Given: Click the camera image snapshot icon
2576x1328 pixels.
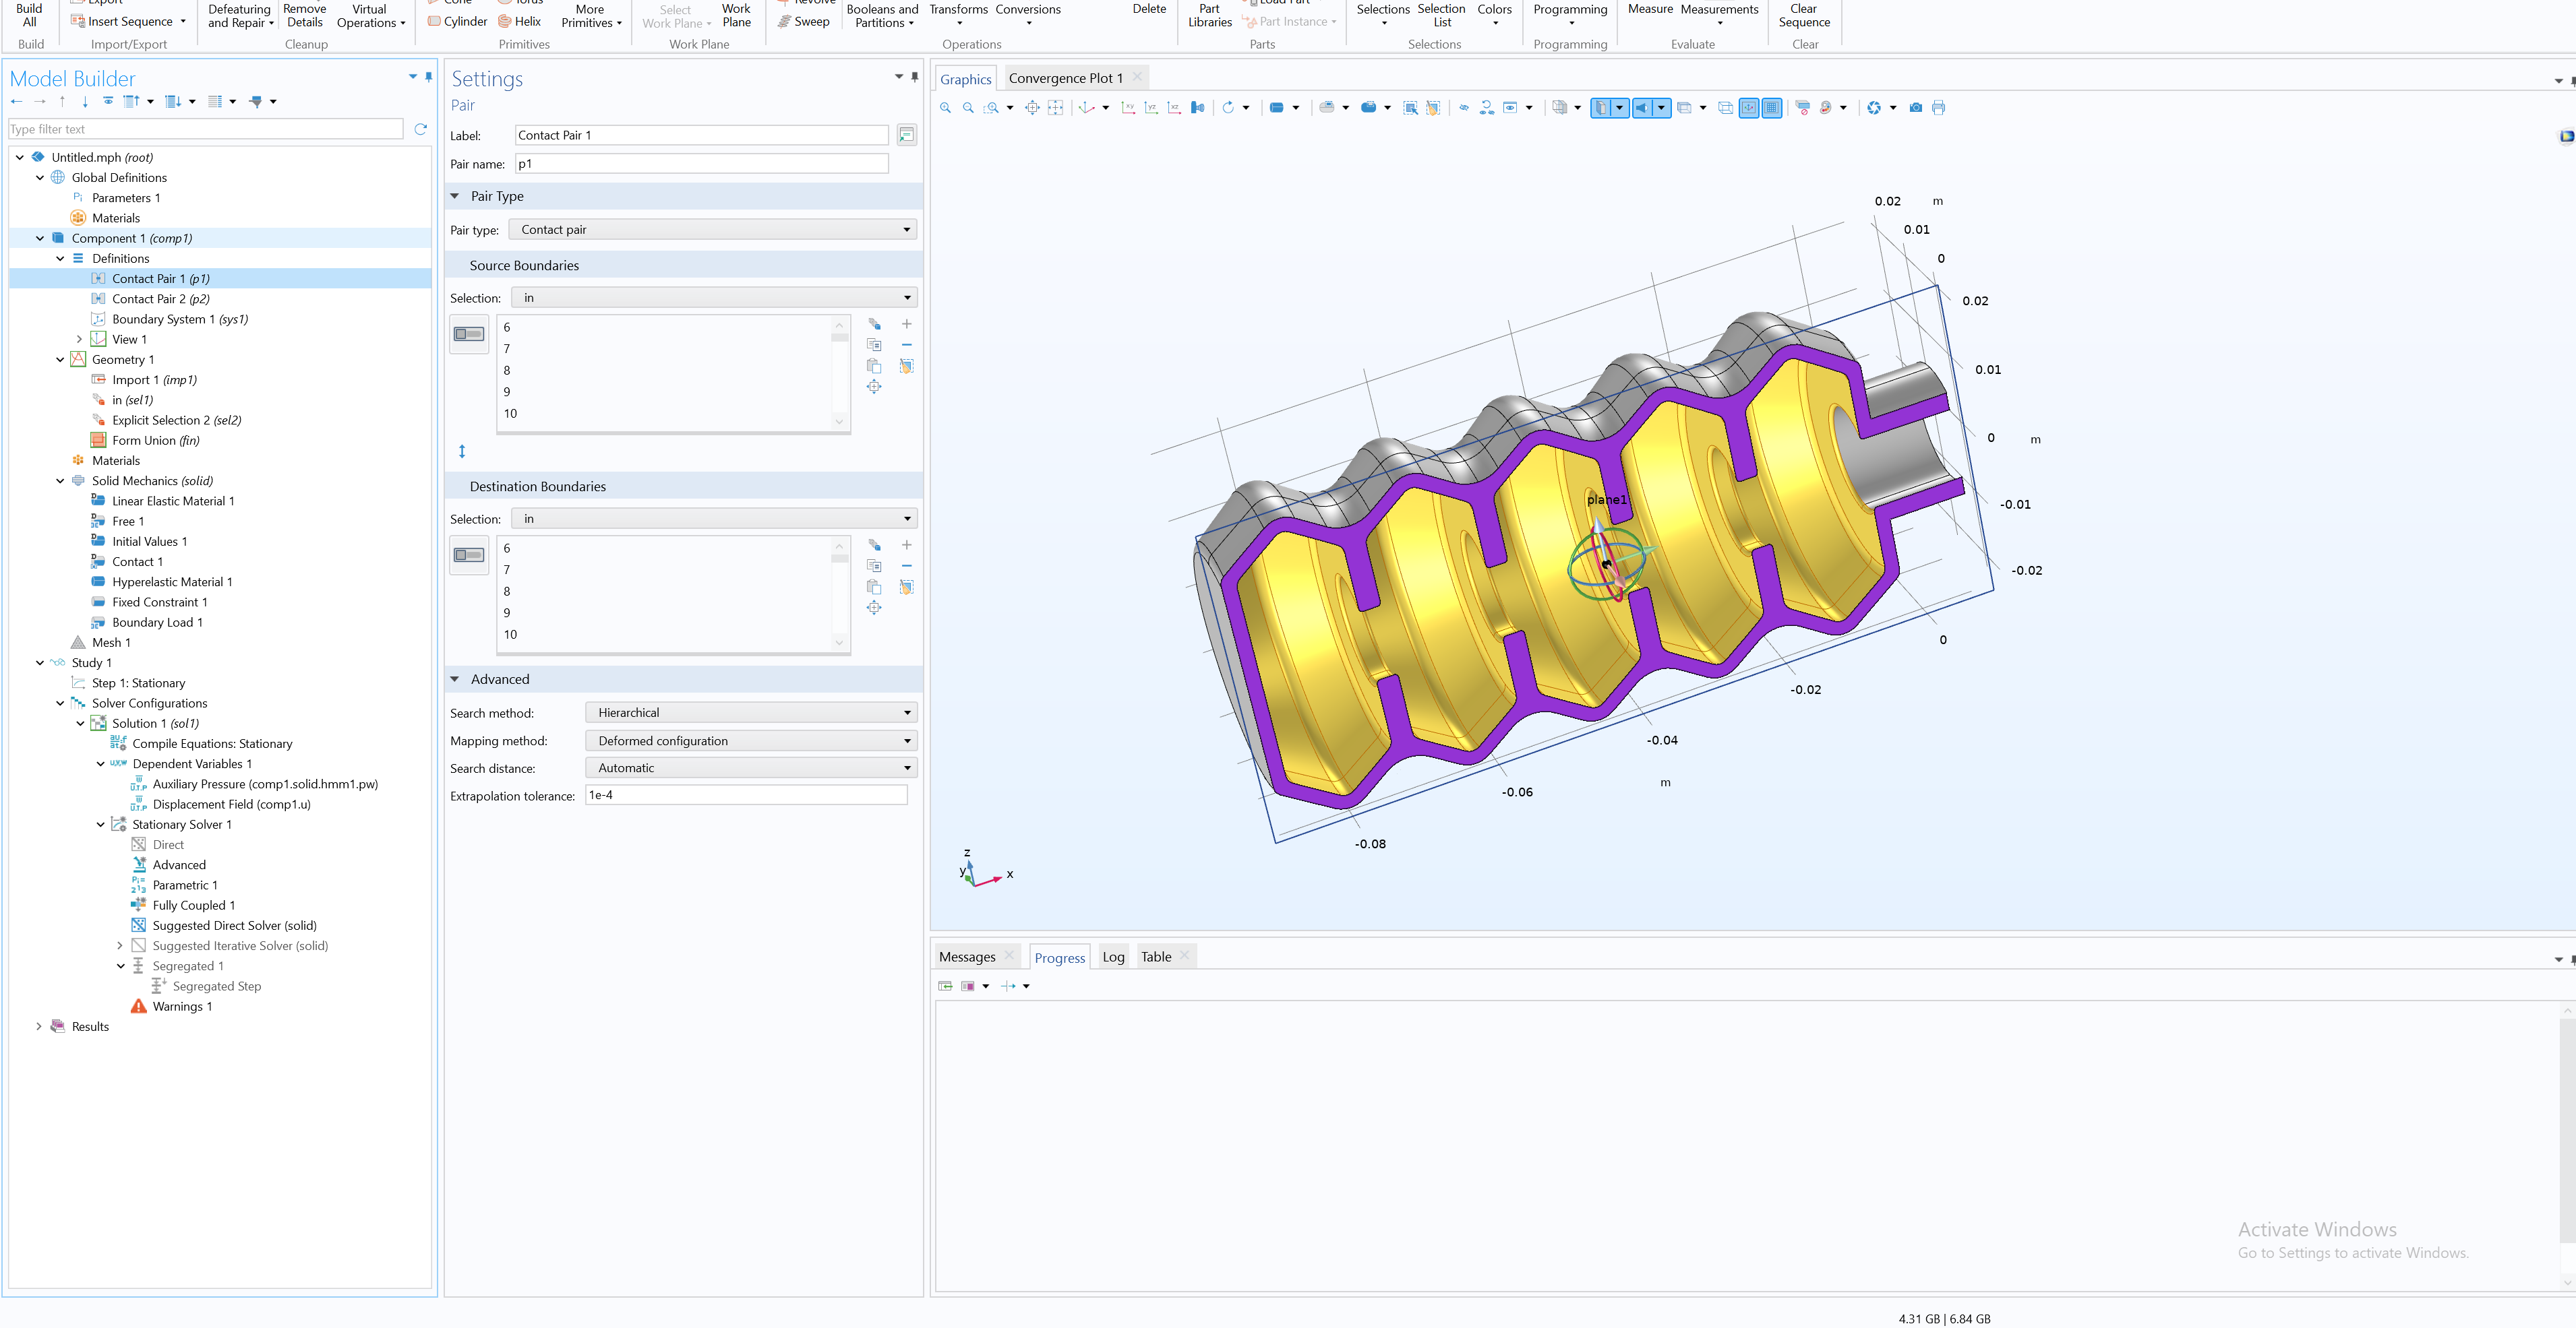Looking at the screenshot, I should 1915,108.
